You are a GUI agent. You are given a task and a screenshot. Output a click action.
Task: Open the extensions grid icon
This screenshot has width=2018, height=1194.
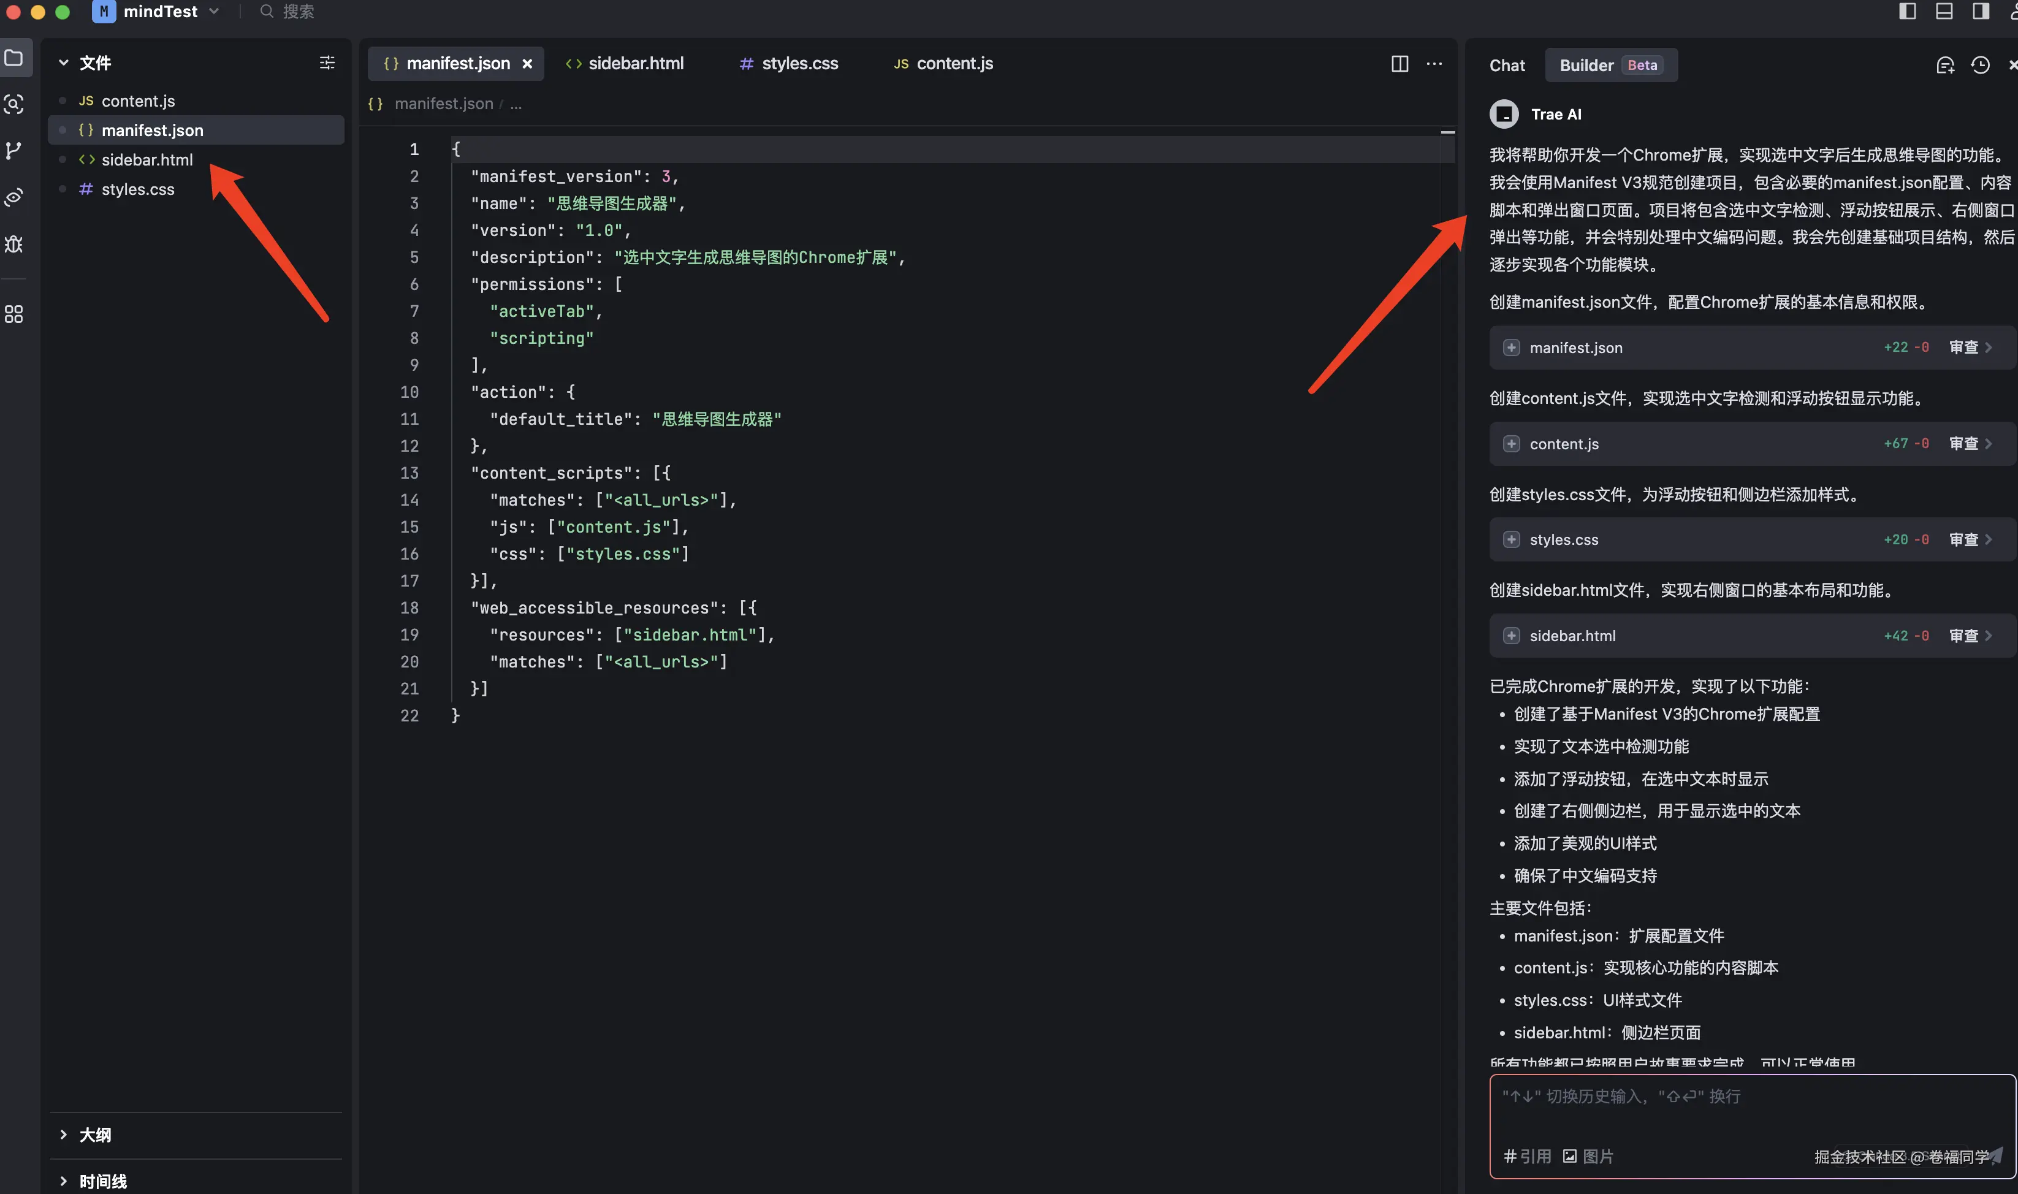pos(13,314)
